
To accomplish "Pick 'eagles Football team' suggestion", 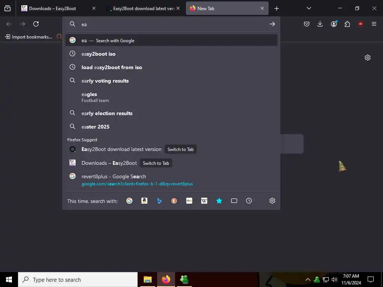I will [x=171, y=97].
